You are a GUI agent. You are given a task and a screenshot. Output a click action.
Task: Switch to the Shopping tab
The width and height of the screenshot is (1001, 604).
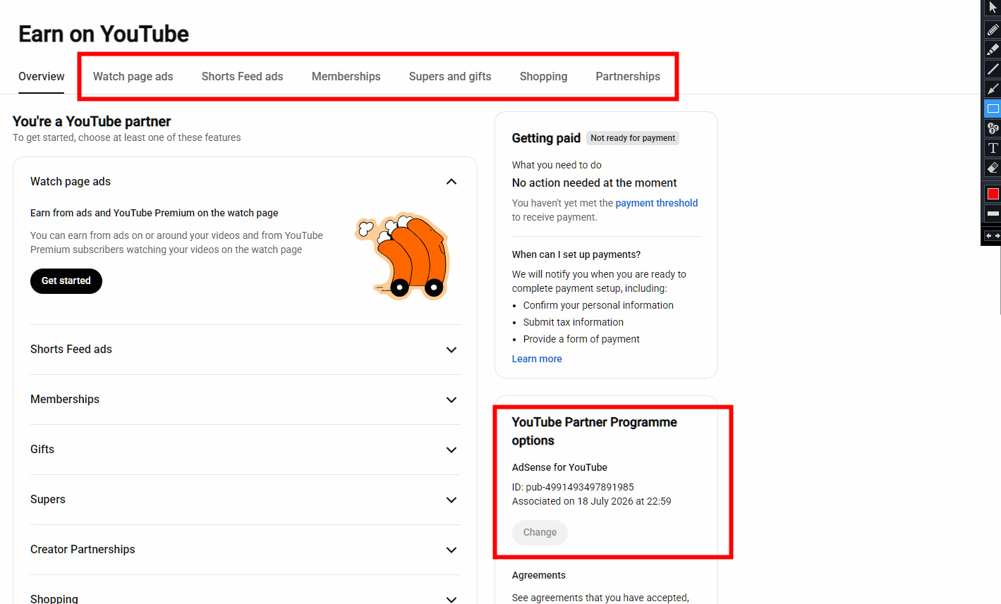pos(543,76)
